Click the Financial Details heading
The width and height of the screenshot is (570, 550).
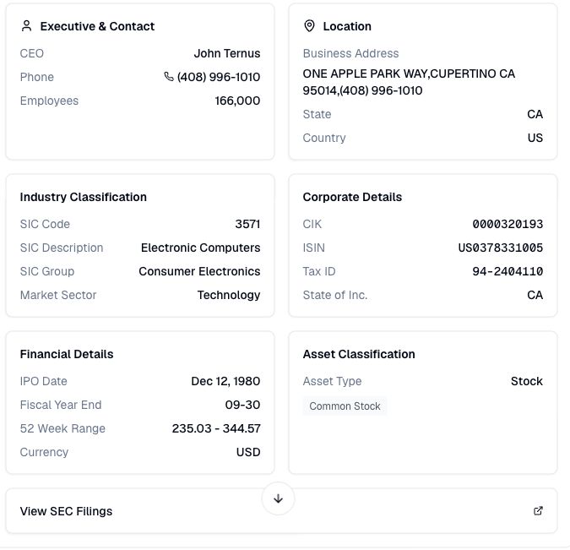[67, 354]
